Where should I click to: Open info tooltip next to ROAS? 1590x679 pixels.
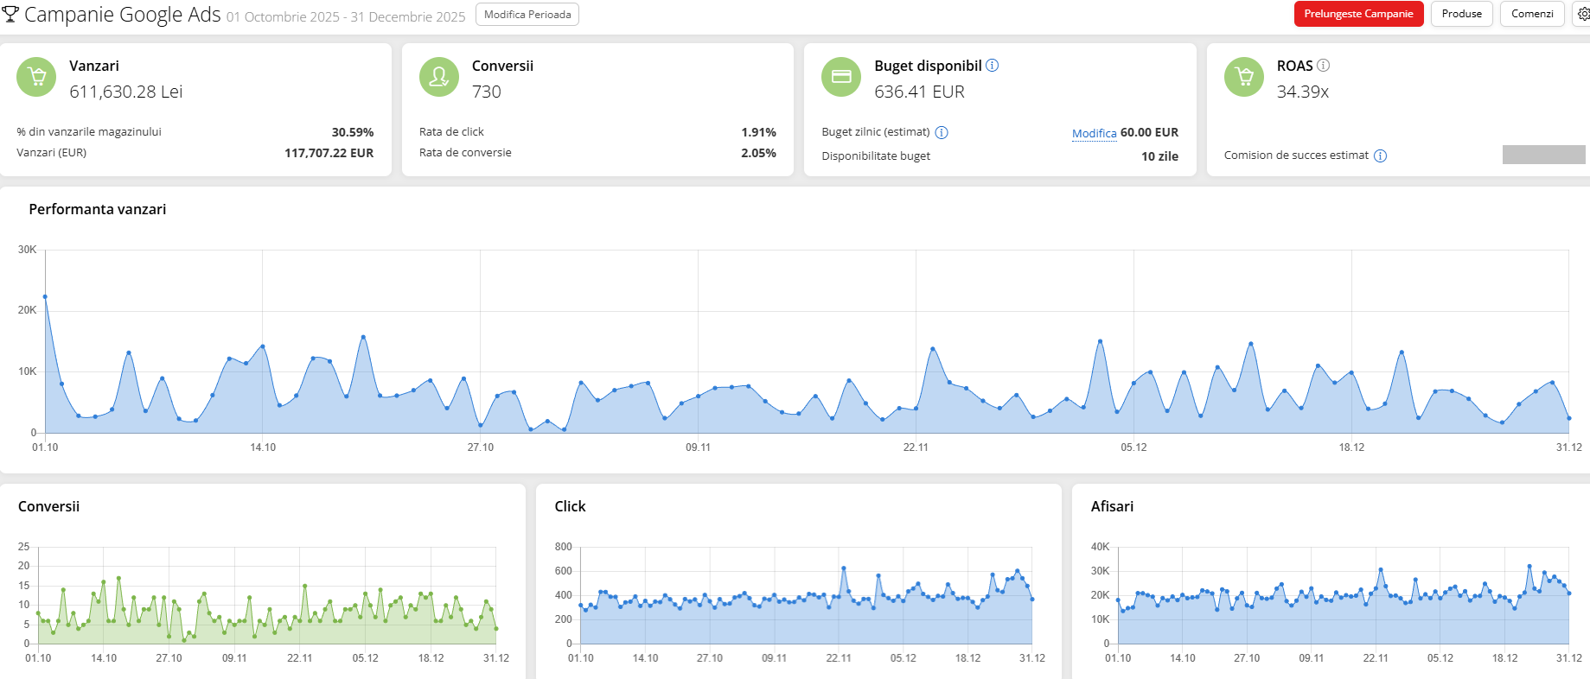(1324, 66)
